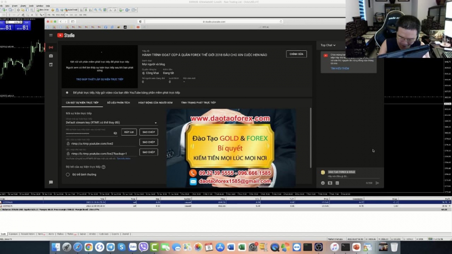The image size is (452, 254).
Task: Open TeamViewer from the Dock
Action: 297,247
